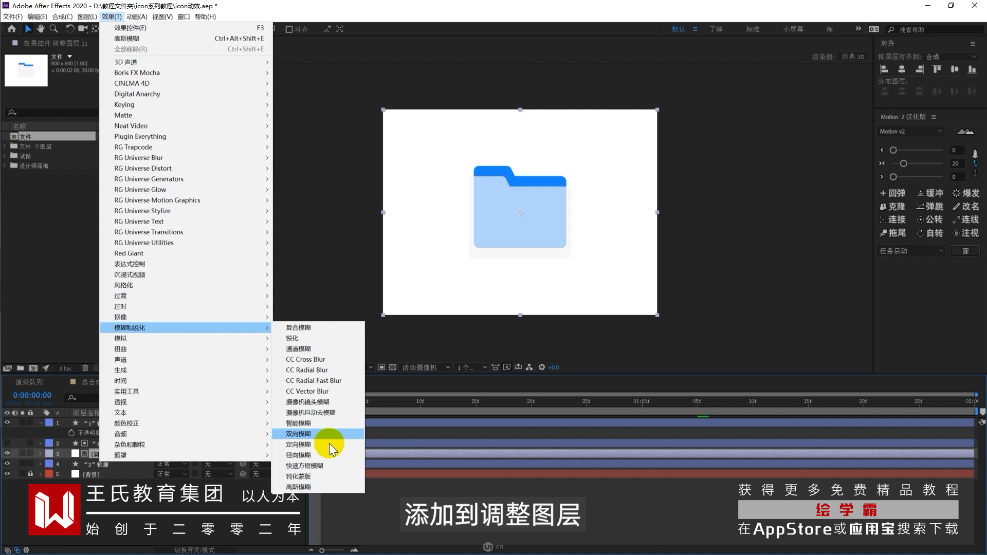Enable the 对齐 snapping checkbox
Screen dimensions: 987x555
(289, 29)
